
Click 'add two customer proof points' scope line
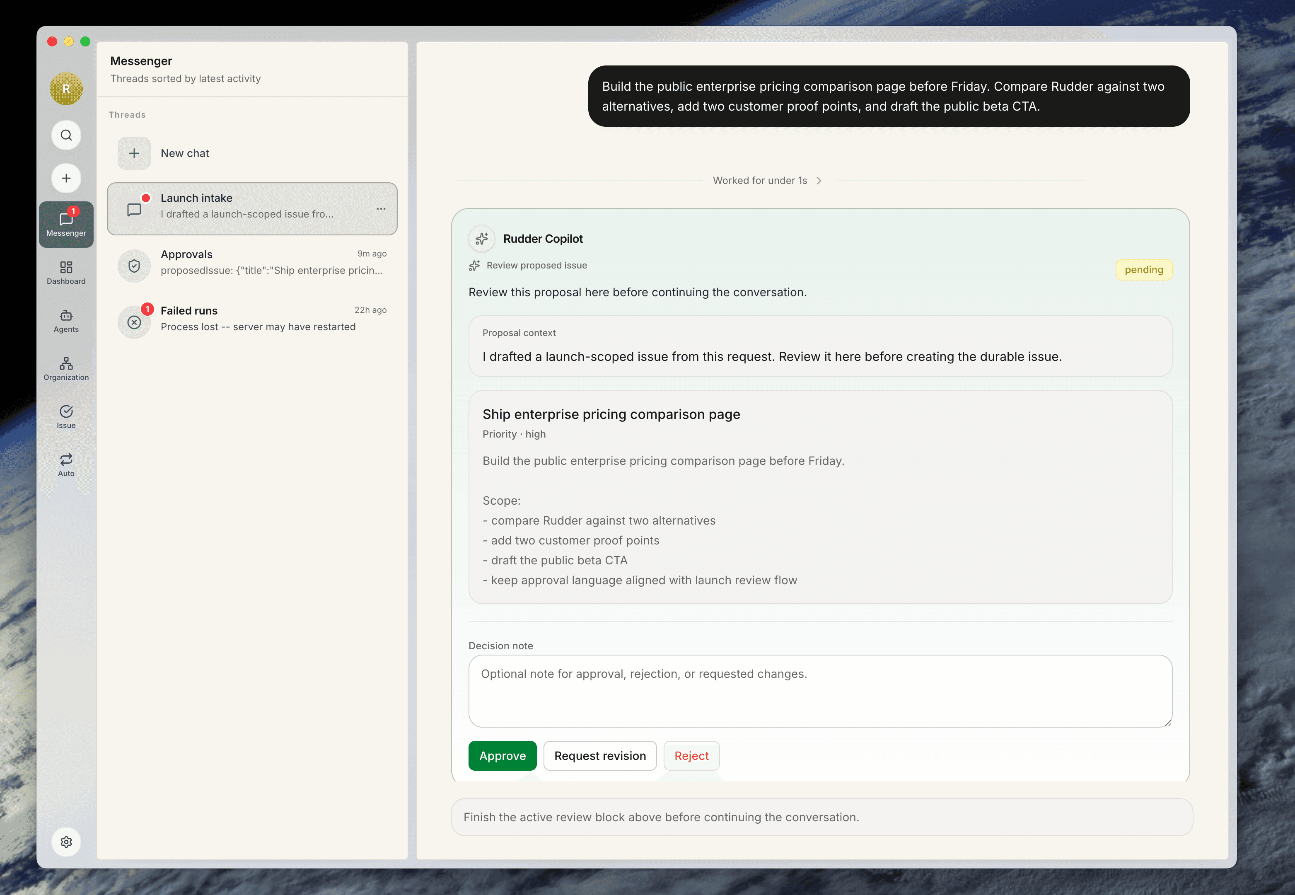click(571, 541)
